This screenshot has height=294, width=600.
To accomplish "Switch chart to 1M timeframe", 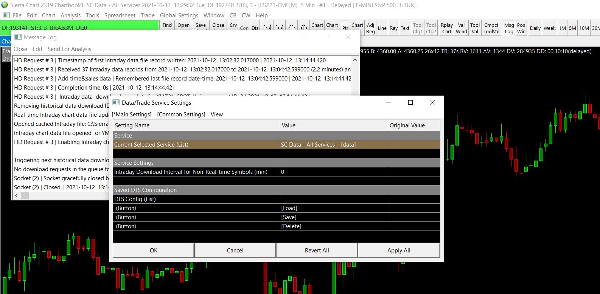I will pyautogui.click(x=563, y=28).
